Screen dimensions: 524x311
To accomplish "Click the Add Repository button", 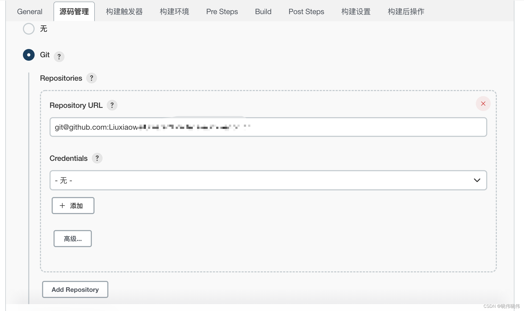I will pyautogui.click(x=75, y=289).
